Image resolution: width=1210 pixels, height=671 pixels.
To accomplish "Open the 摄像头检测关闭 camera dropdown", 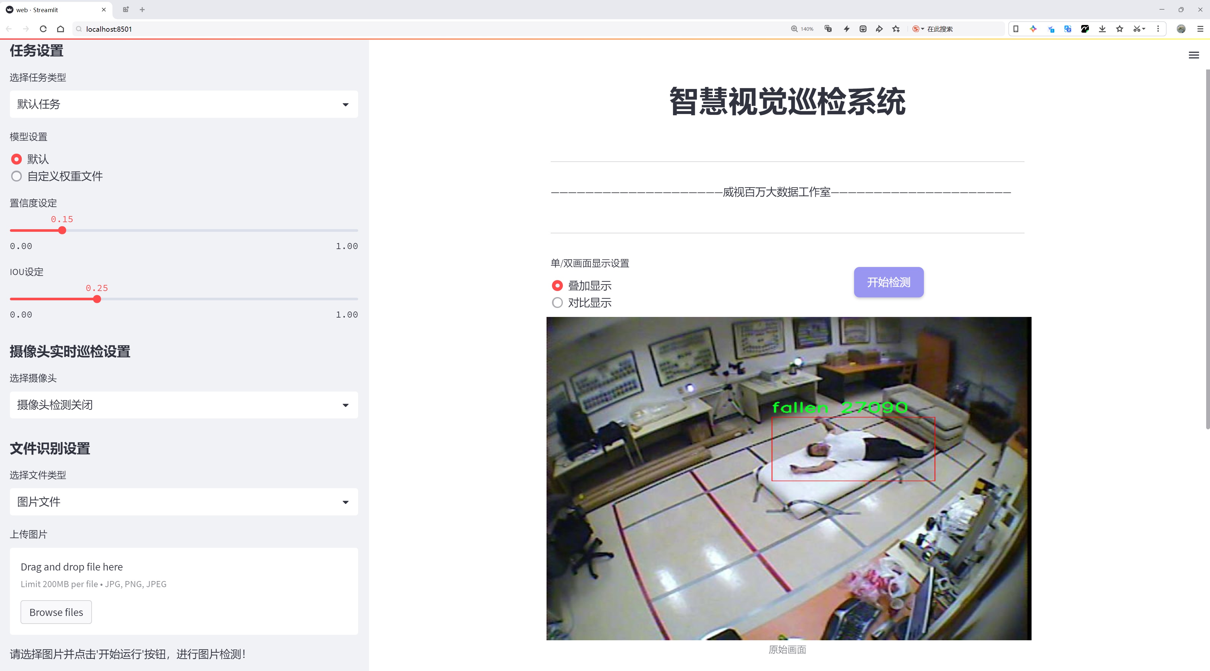I will tap(184, 405).
